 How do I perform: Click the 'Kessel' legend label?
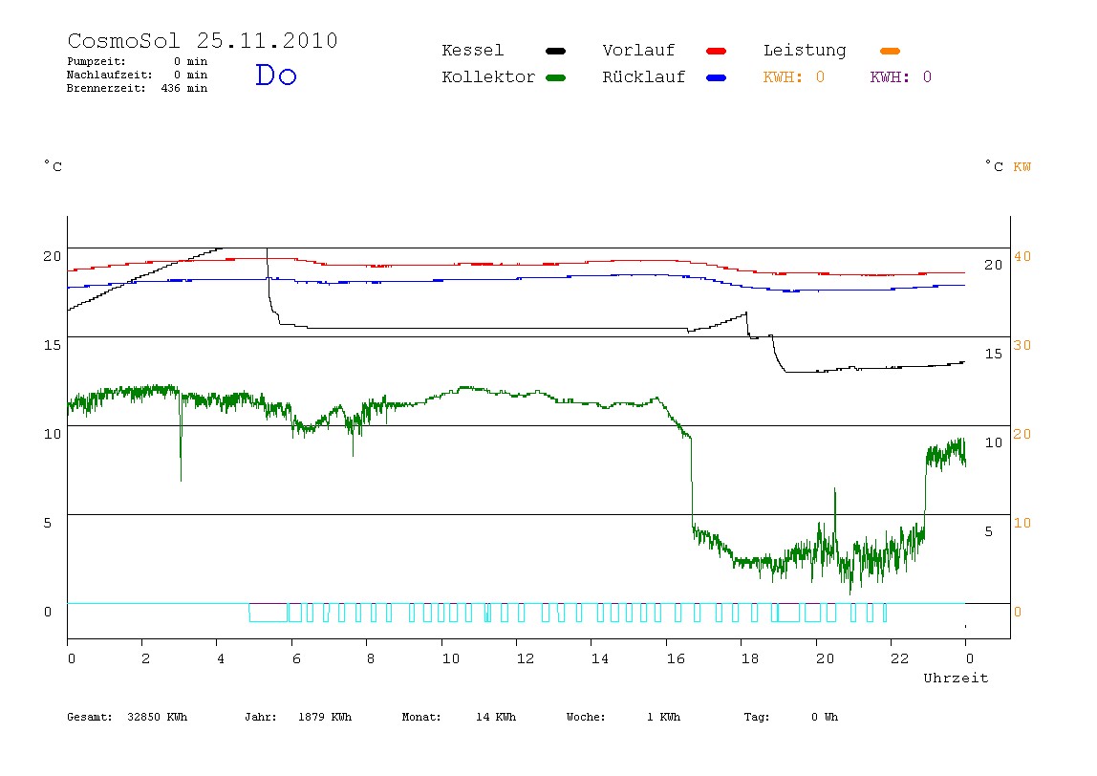[x=472, y=51]
